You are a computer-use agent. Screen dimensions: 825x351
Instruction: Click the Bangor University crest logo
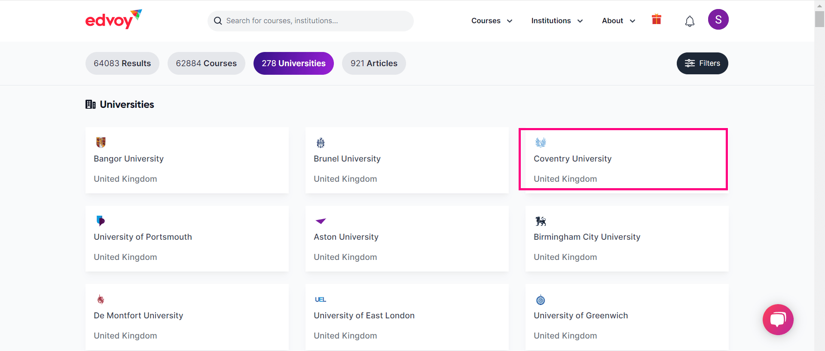pos(101,142)
